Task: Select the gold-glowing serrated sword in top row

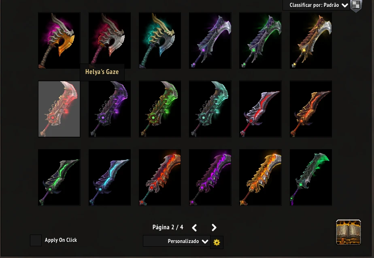Action: click(311, 40)
